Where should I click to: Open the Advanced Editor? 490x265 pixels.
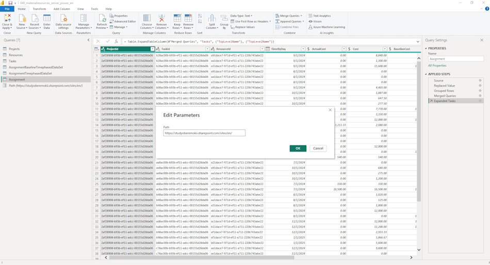tap(123, 21)
